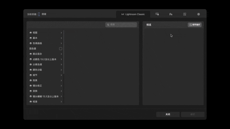This screenshot has height=129, width=230.
Task: Open the macro list tab icon
Action: (x=185, y=14)
